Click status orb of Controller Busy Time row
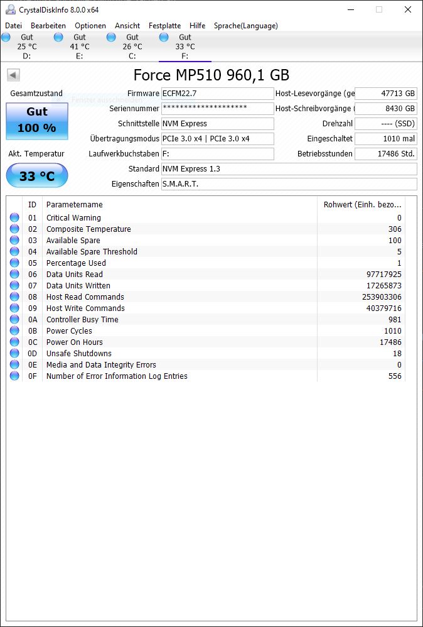The width and height of the screenshot is (423, 627). pyautogui.click(x=14, y=319)
